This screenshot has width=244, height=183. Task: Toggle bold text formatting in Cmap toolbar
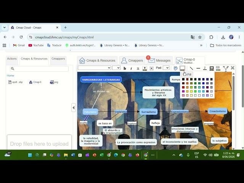(125, 68)
